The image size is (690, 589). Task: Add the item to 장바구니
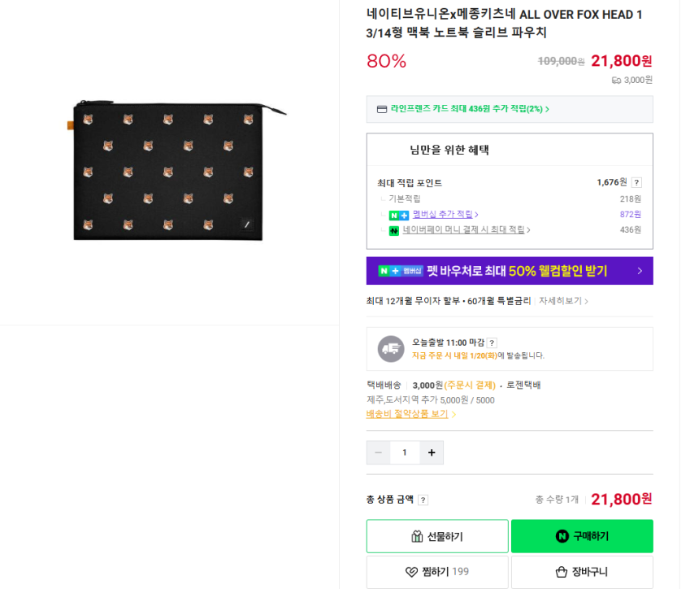tap(582, 572)
